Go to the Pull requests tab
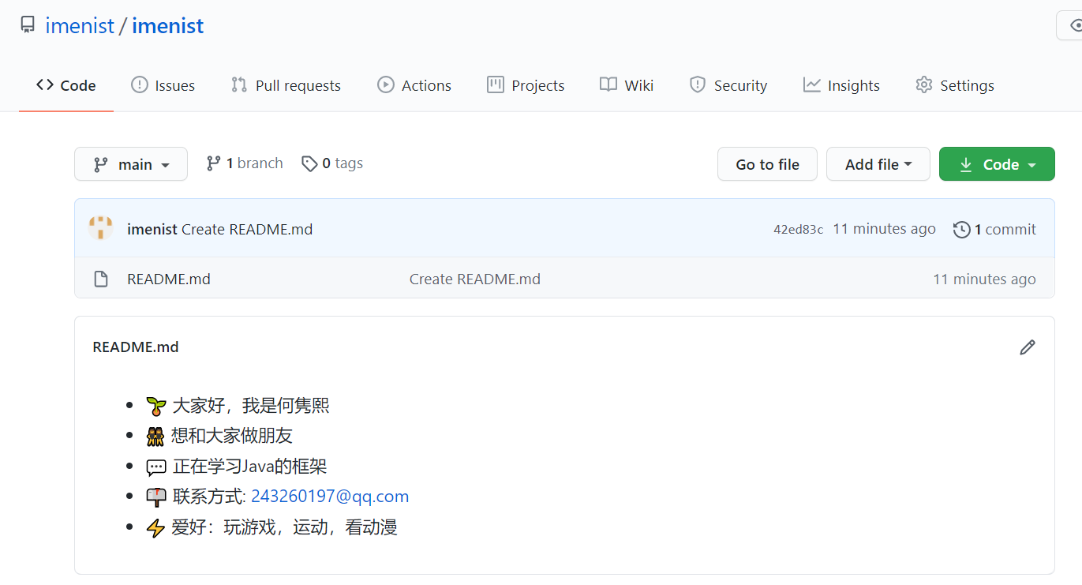This screenshot has height=585, width=1082. 286,85
